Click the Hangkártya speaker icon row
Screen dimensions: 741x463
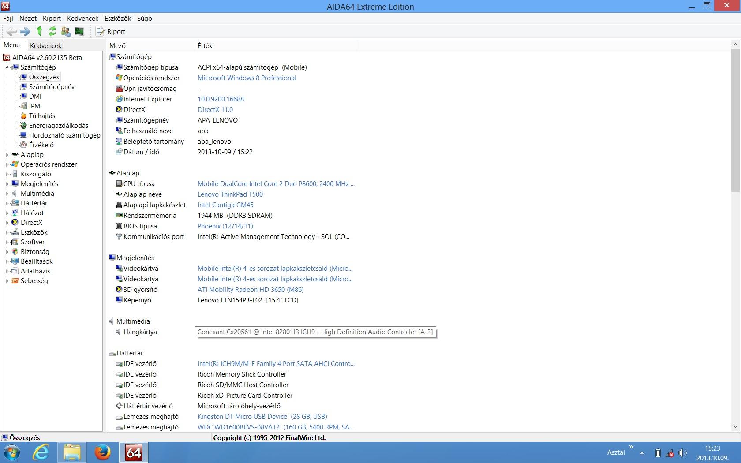coord(118,332)
